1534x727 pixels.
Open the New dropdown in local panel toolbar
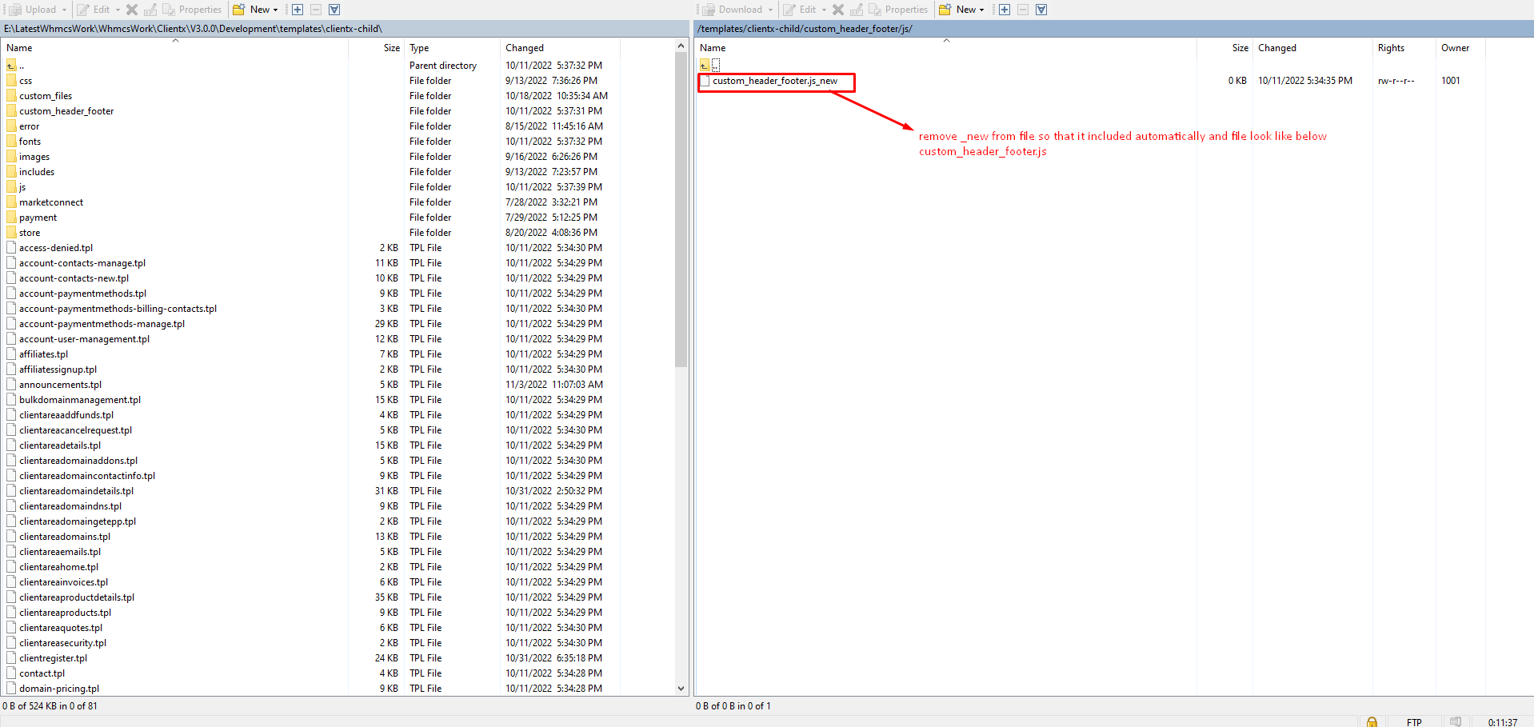coord(256,10)
